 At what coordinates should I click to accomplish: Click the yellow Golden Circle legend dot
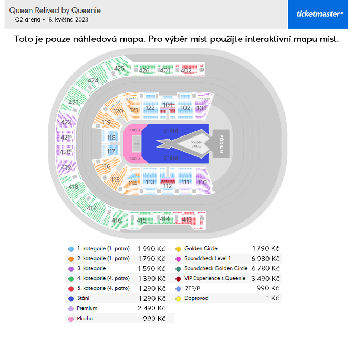pyautogui.click(x=178, y=249)
